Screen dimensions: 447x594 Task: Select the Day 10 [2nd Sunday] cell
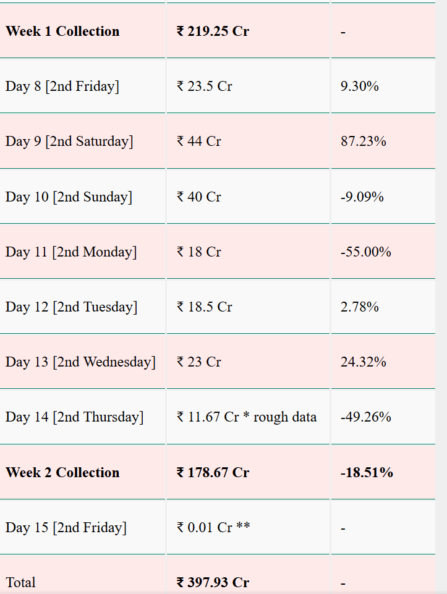coord(69,197)
